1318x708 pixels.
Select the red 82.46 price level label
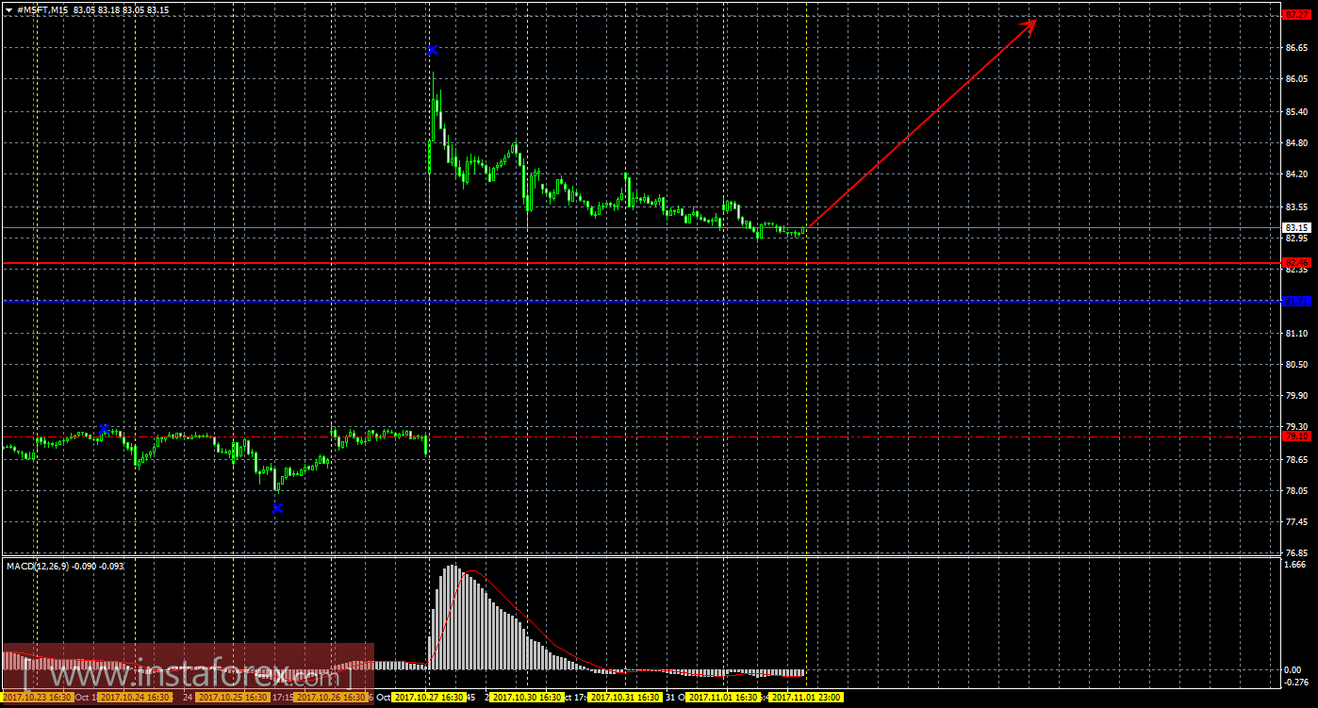1297,262
